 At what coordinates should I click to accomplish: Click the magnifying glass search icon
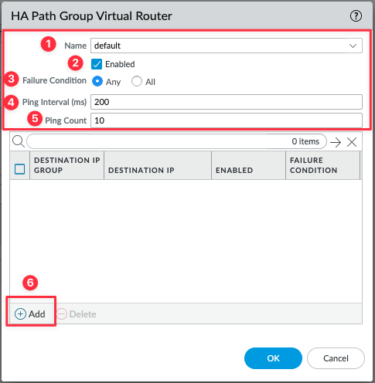pyautogui.click(x=19, y=141)
